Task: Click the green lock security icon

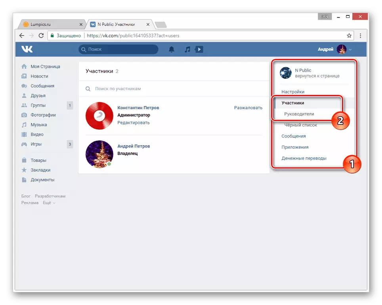Action: pos(52,36)
